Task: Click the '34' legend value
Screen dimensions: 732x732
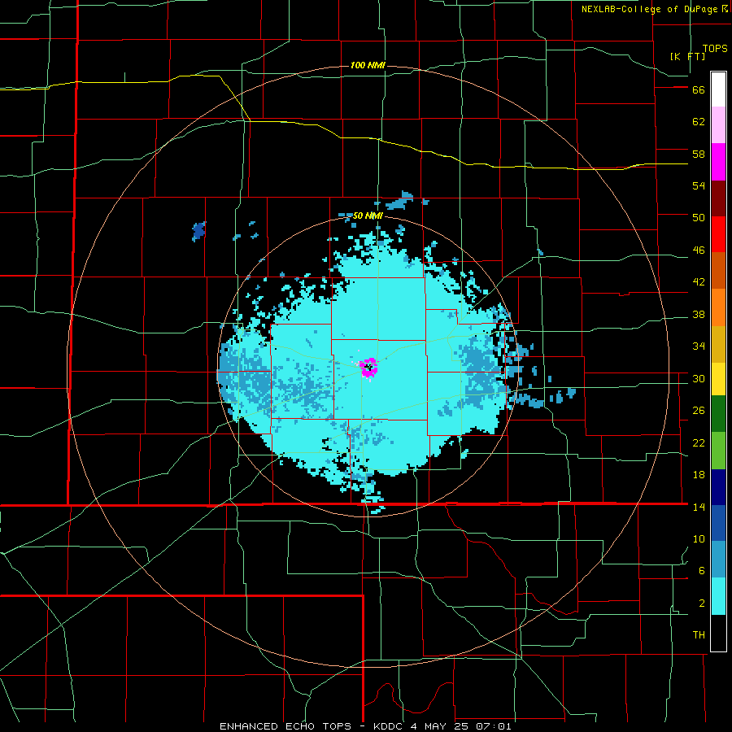Action: coord(699,346)
